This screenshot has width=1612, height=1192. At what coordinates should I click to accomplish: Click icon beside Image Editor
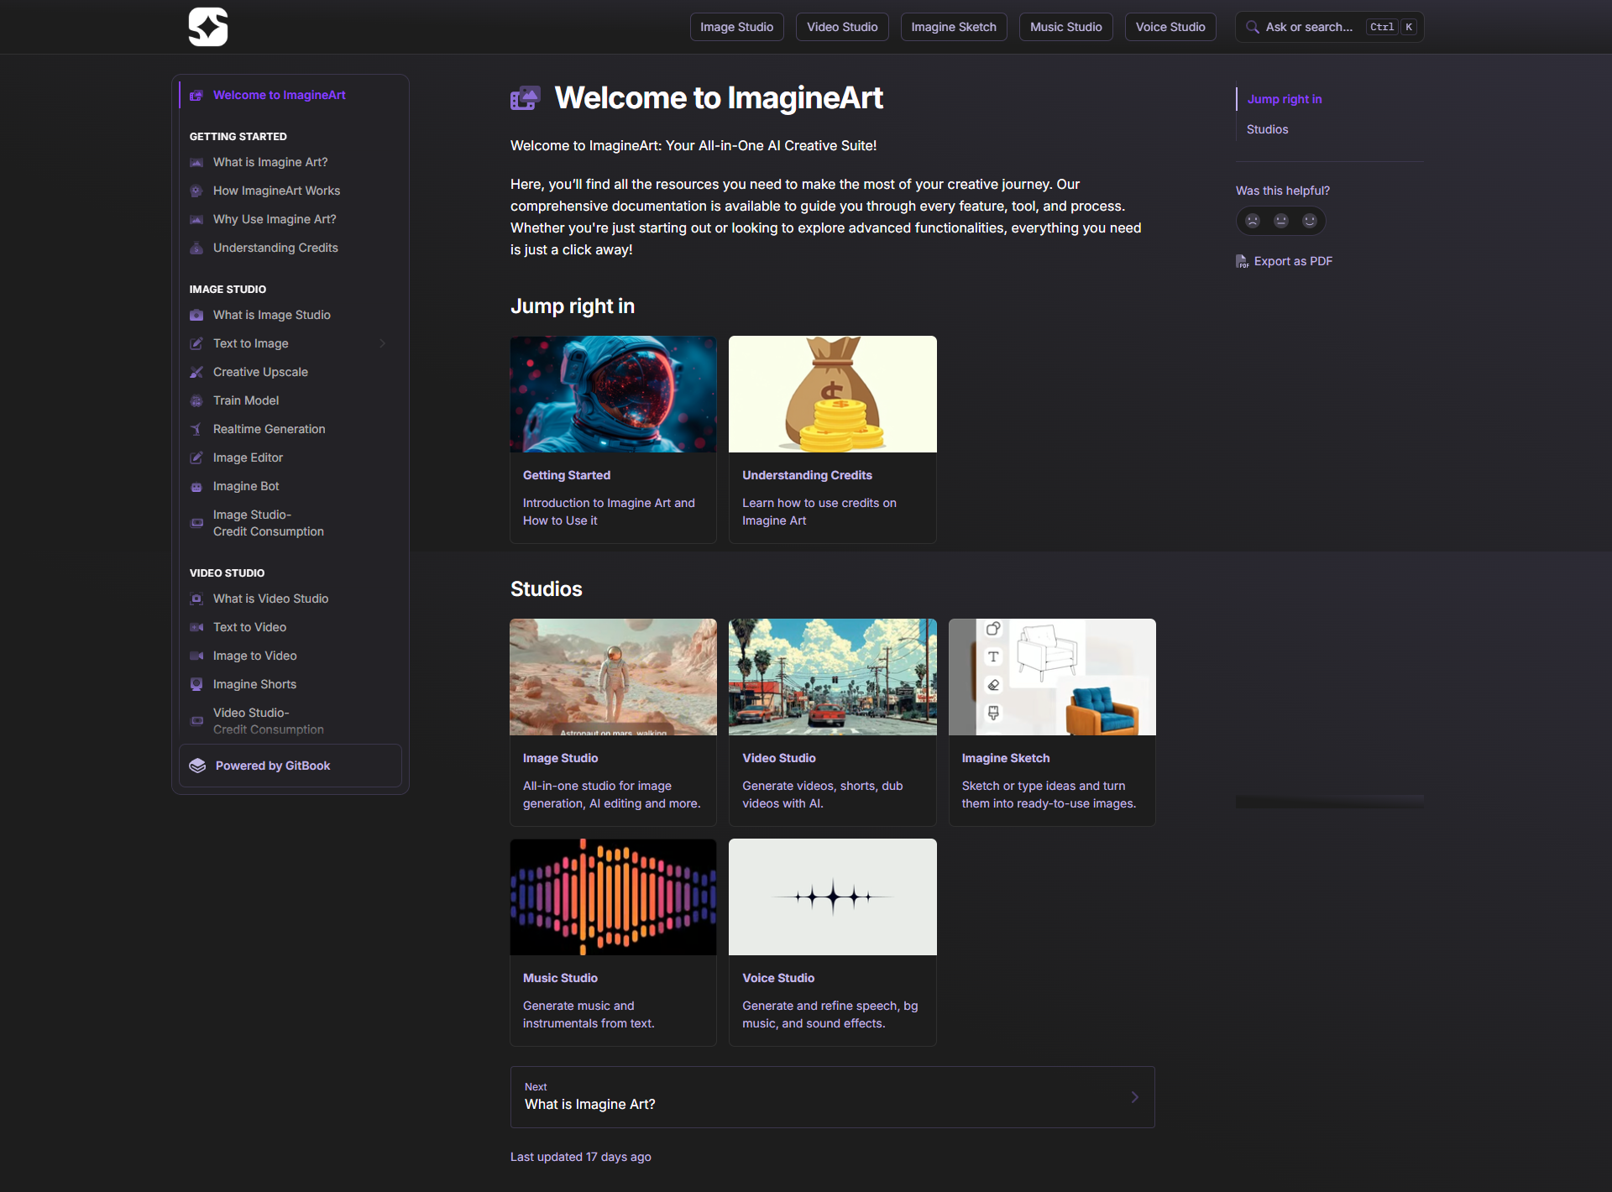(x=196, y=457)
